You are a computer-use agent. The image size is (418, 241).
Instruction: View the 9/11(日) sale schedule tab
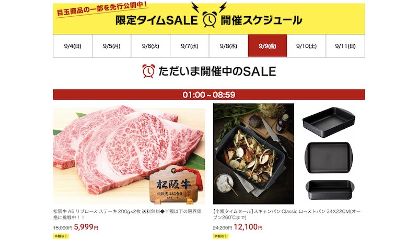pos(345,46)
